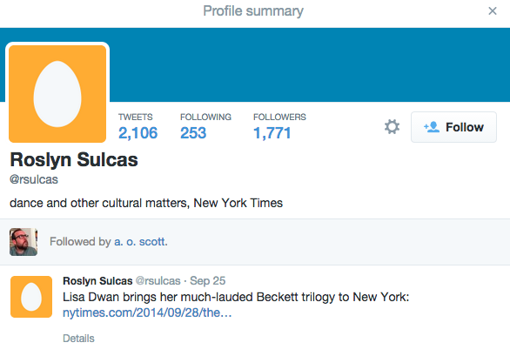Screen dimensions: 510x356
Task: Click a. o. scott's avatar photo
Action: pos(23,242)
